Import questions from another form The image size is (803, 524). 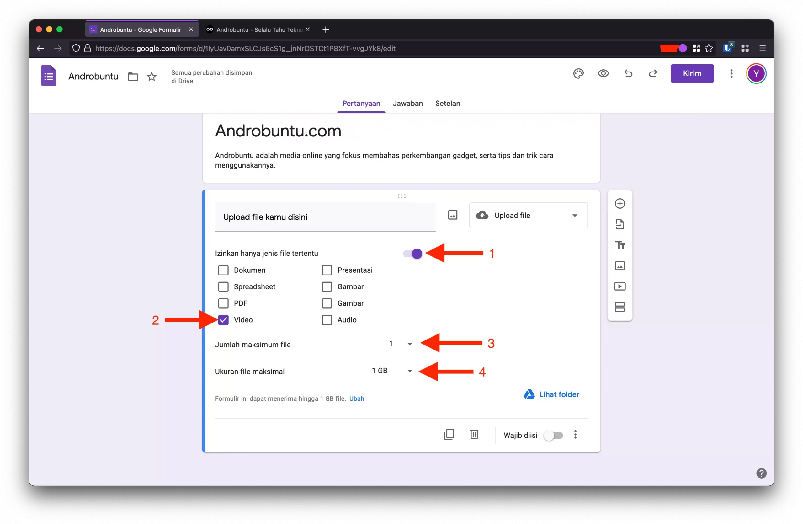point(620,224)
